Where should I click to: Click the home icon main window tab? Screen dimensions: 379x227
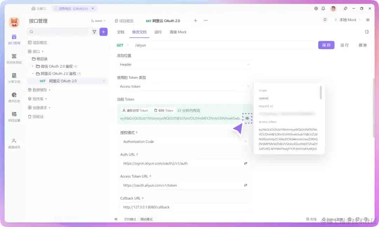(39, 8)
